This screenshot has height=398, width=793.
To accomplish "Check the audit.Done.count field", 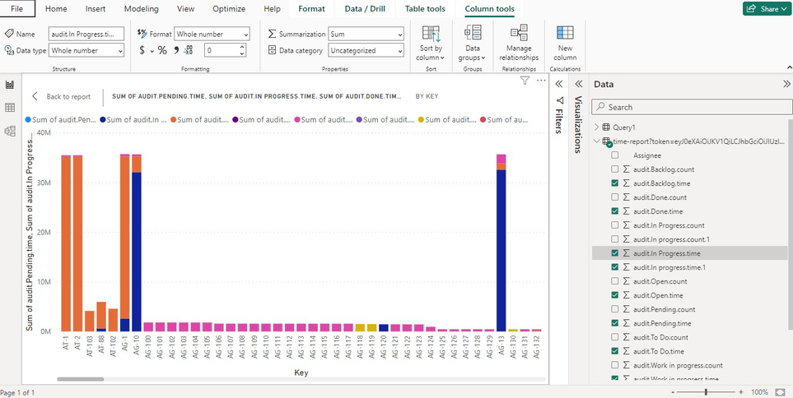I will [615, 197].
